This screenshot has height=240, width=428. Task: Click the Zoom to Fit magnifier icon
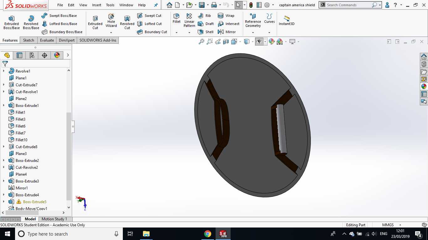(x=201, y=42)
